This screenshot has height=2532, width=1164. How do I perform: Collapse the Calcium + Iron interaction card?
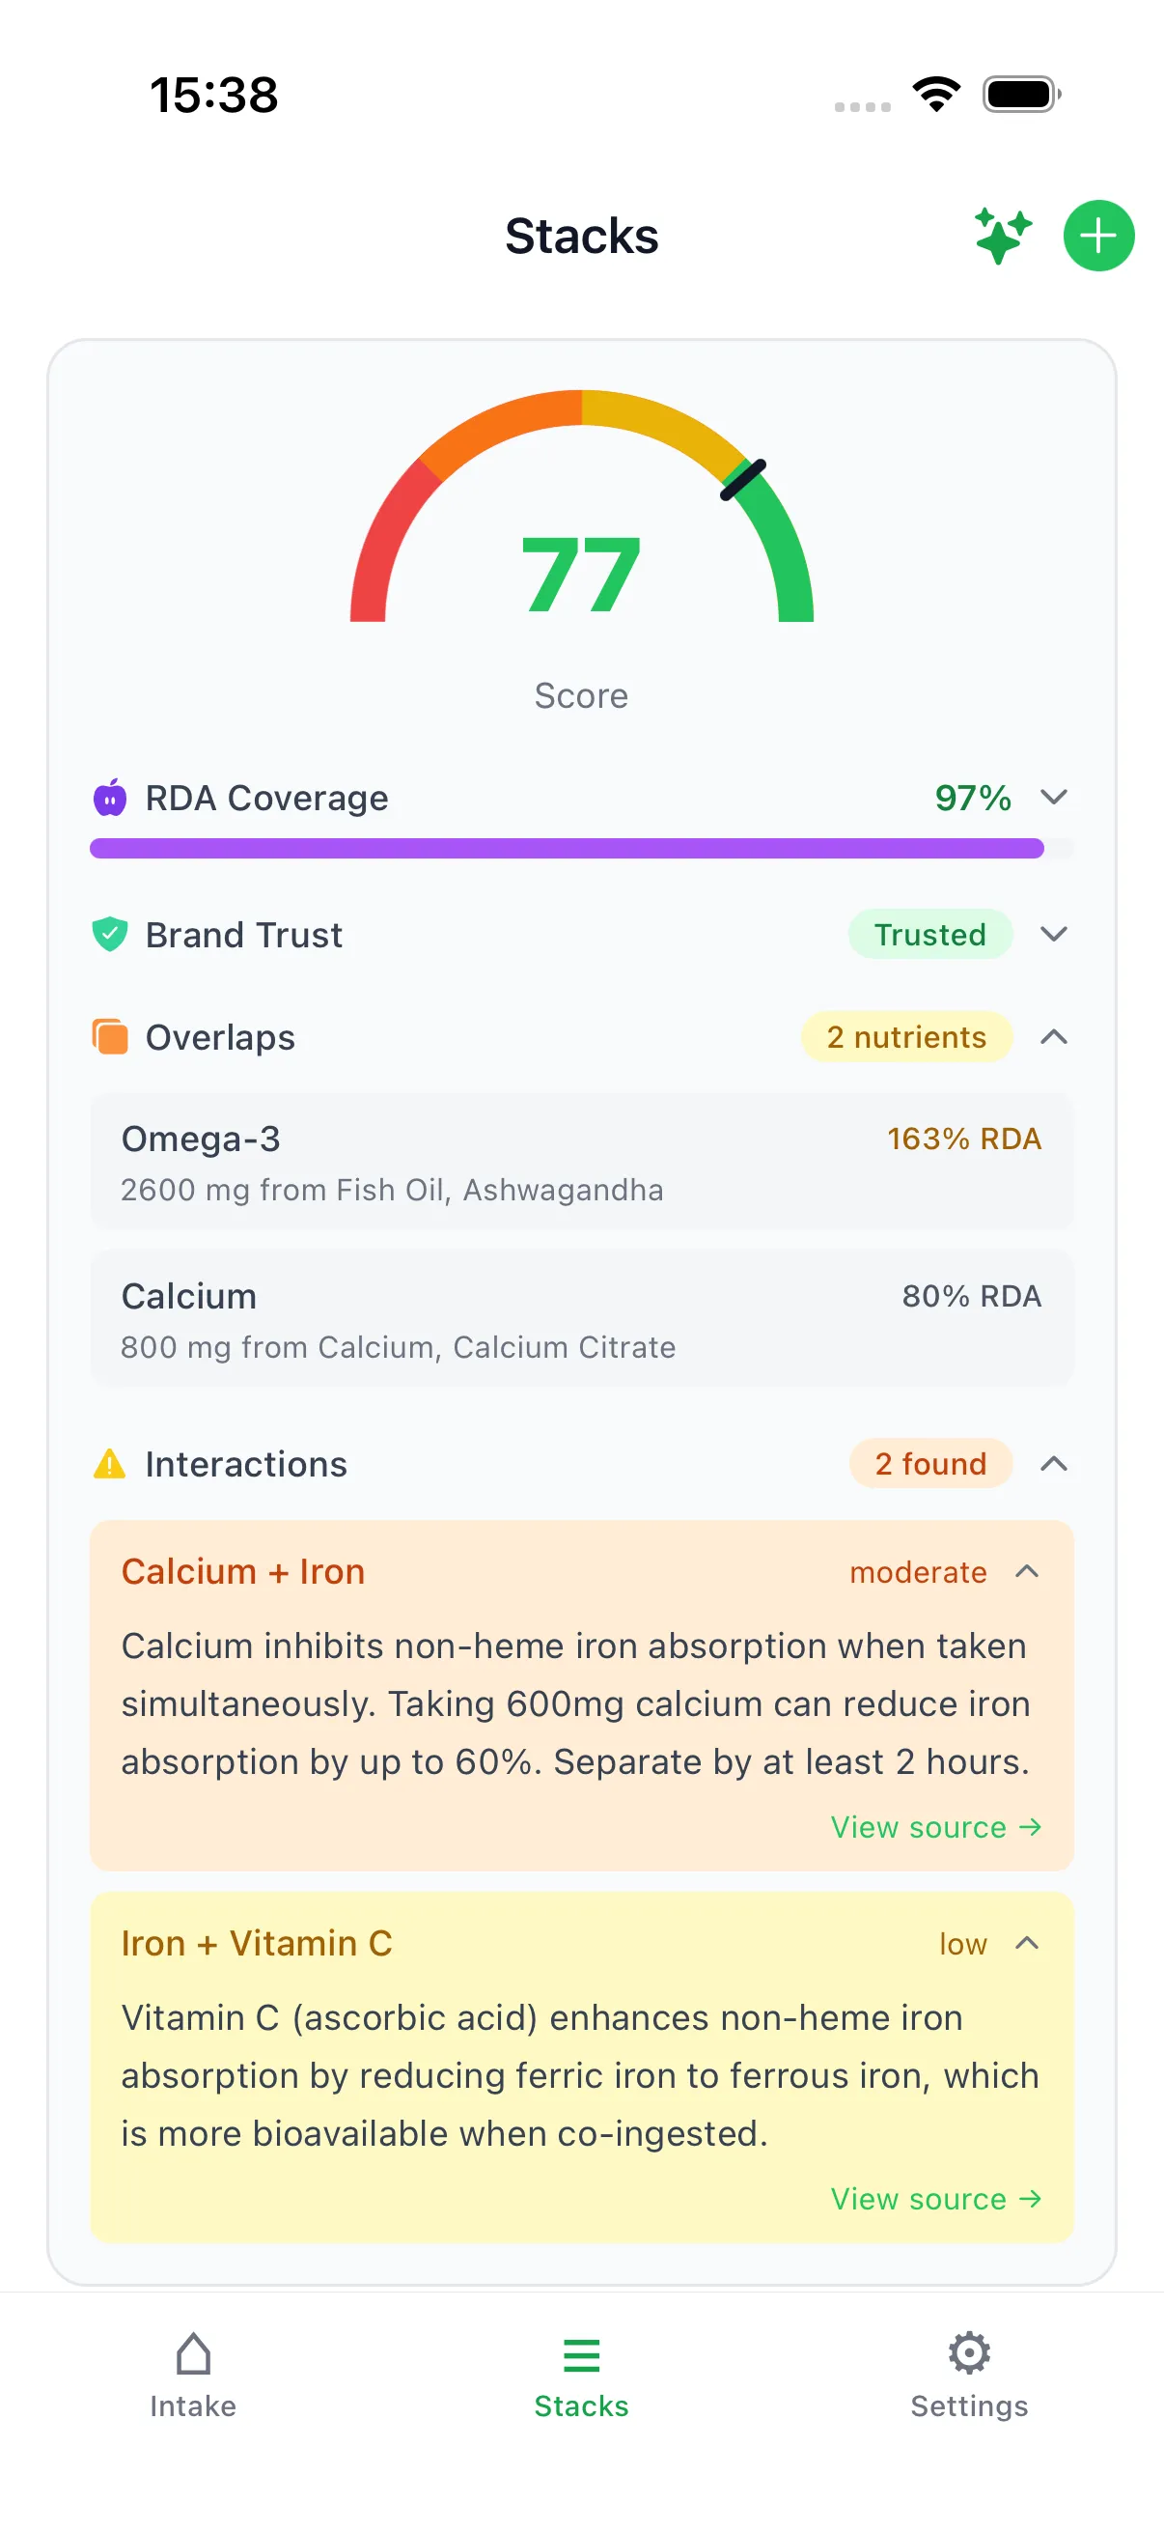[x=1028, y=1571]
